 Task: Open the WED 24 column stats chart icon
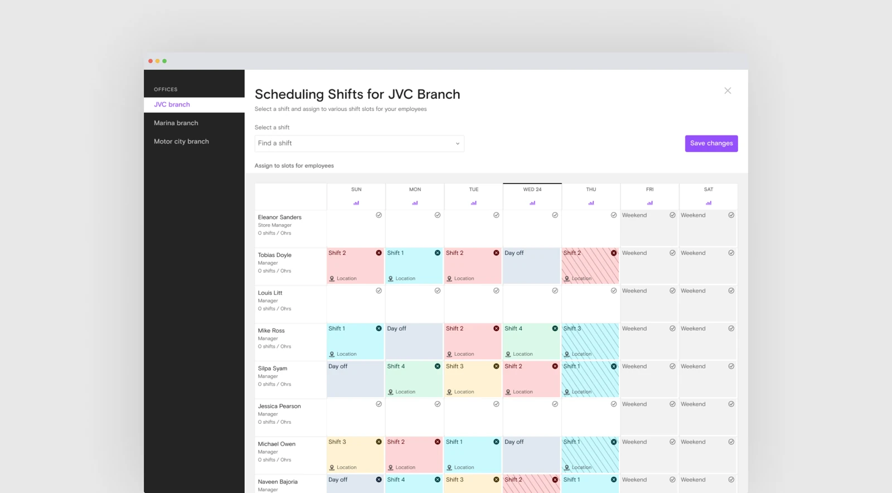532,203
